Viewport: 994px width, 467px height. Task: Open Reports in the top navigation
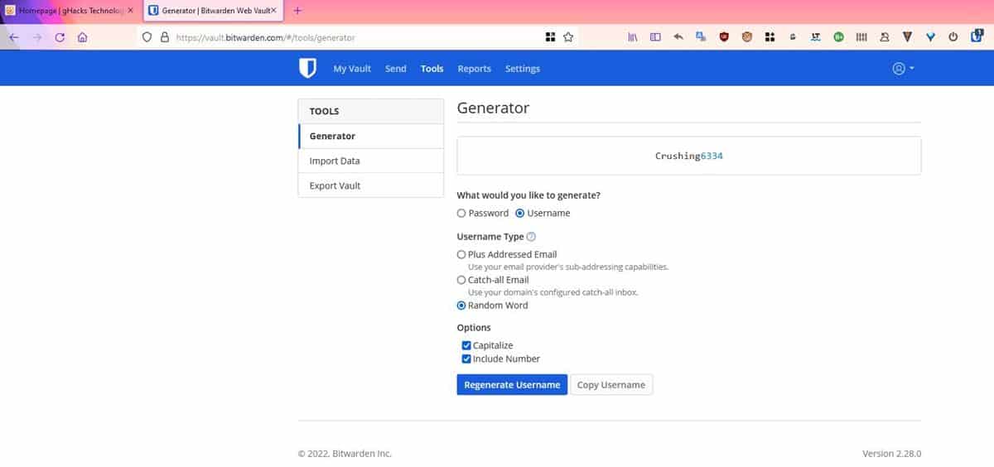point(475,69)
